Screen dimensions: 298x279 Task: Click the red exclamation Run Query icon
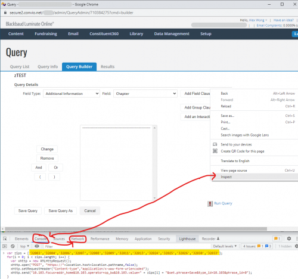[210, 203]
